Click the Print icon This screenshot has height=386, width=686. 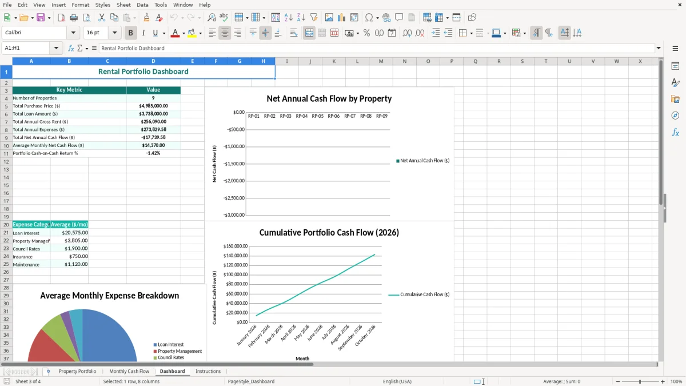point(74,18)
